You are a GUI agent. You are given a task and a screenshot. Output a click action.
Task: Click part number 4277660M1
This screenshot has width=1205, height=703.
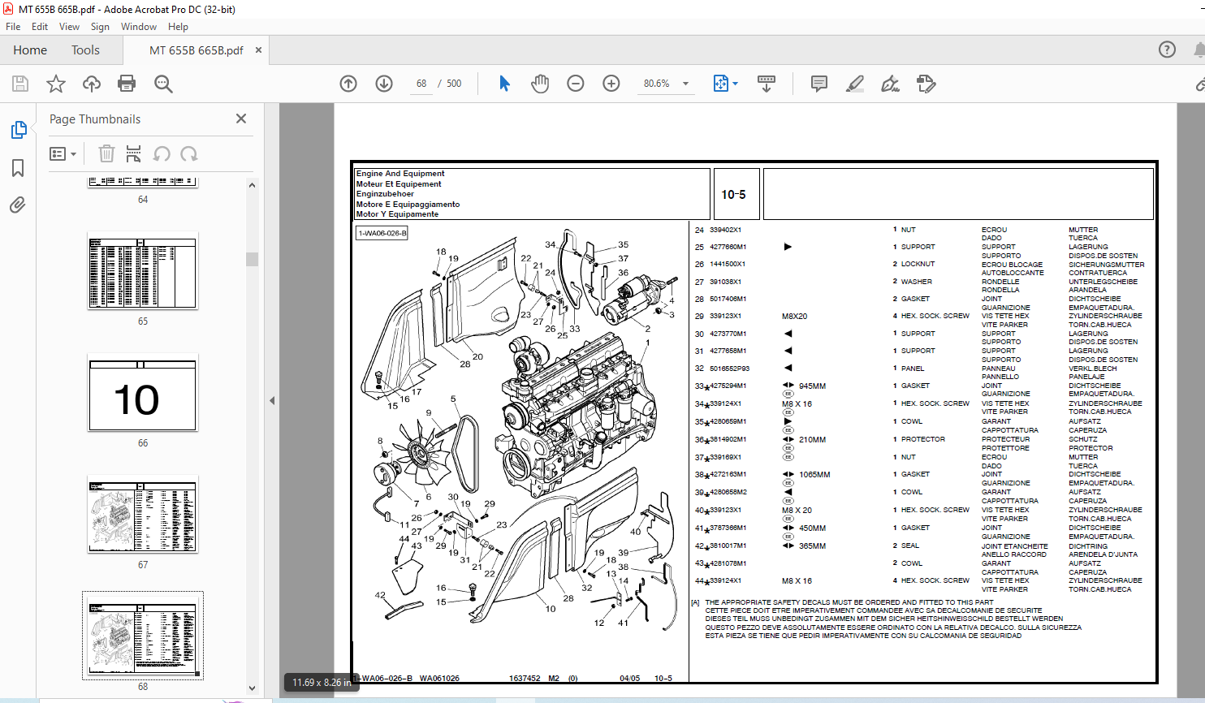(x=728, y=247)
